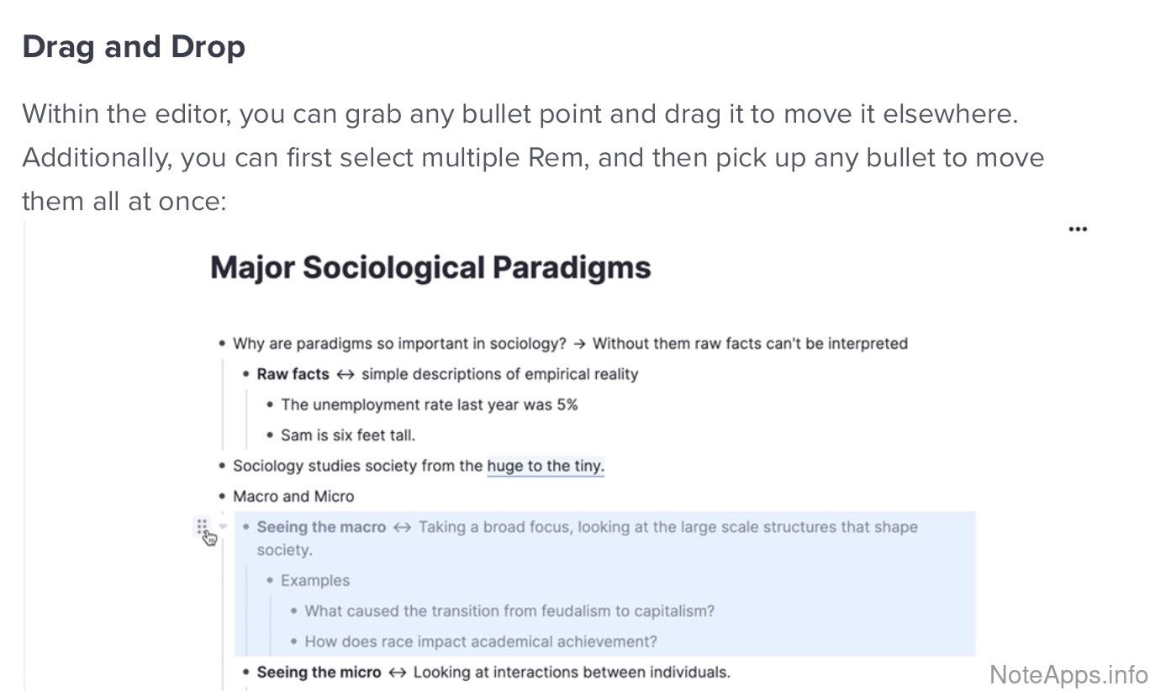Click bullet of 'Sociology studies society' line
Viewport: 1150px width, 691px height.
pos(222,466)
